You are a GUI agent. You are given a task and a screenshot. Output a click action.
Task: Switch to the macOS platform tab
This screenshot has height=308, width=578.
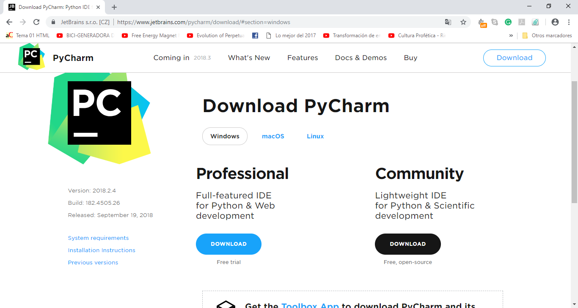point(273,136)
